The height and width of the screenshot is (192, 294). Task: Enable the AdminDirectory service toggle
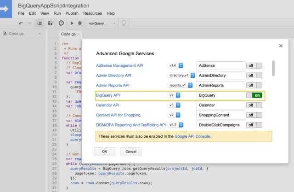254,76
